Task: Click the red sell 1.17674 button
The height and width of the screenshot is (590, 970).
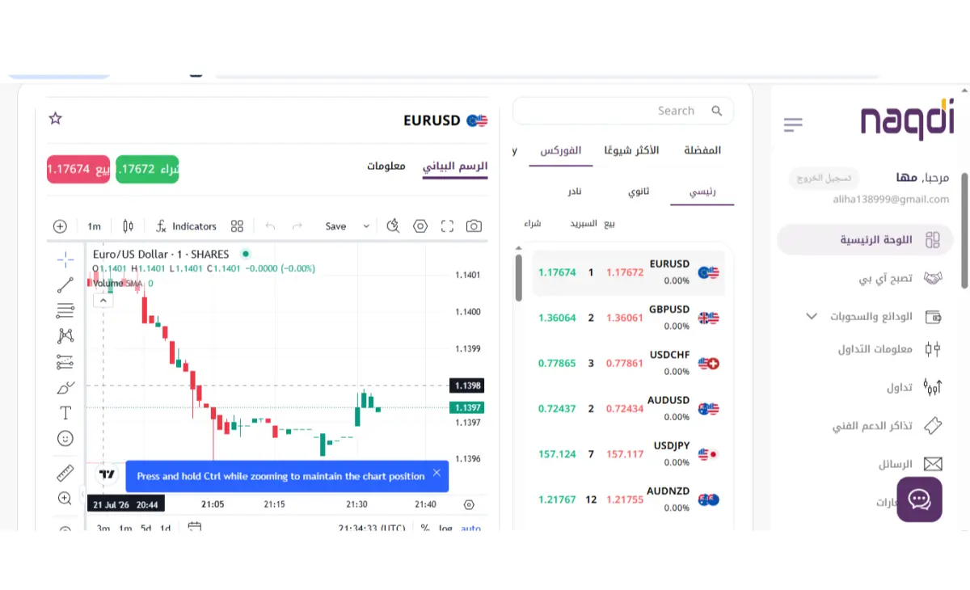Action: 78,169
